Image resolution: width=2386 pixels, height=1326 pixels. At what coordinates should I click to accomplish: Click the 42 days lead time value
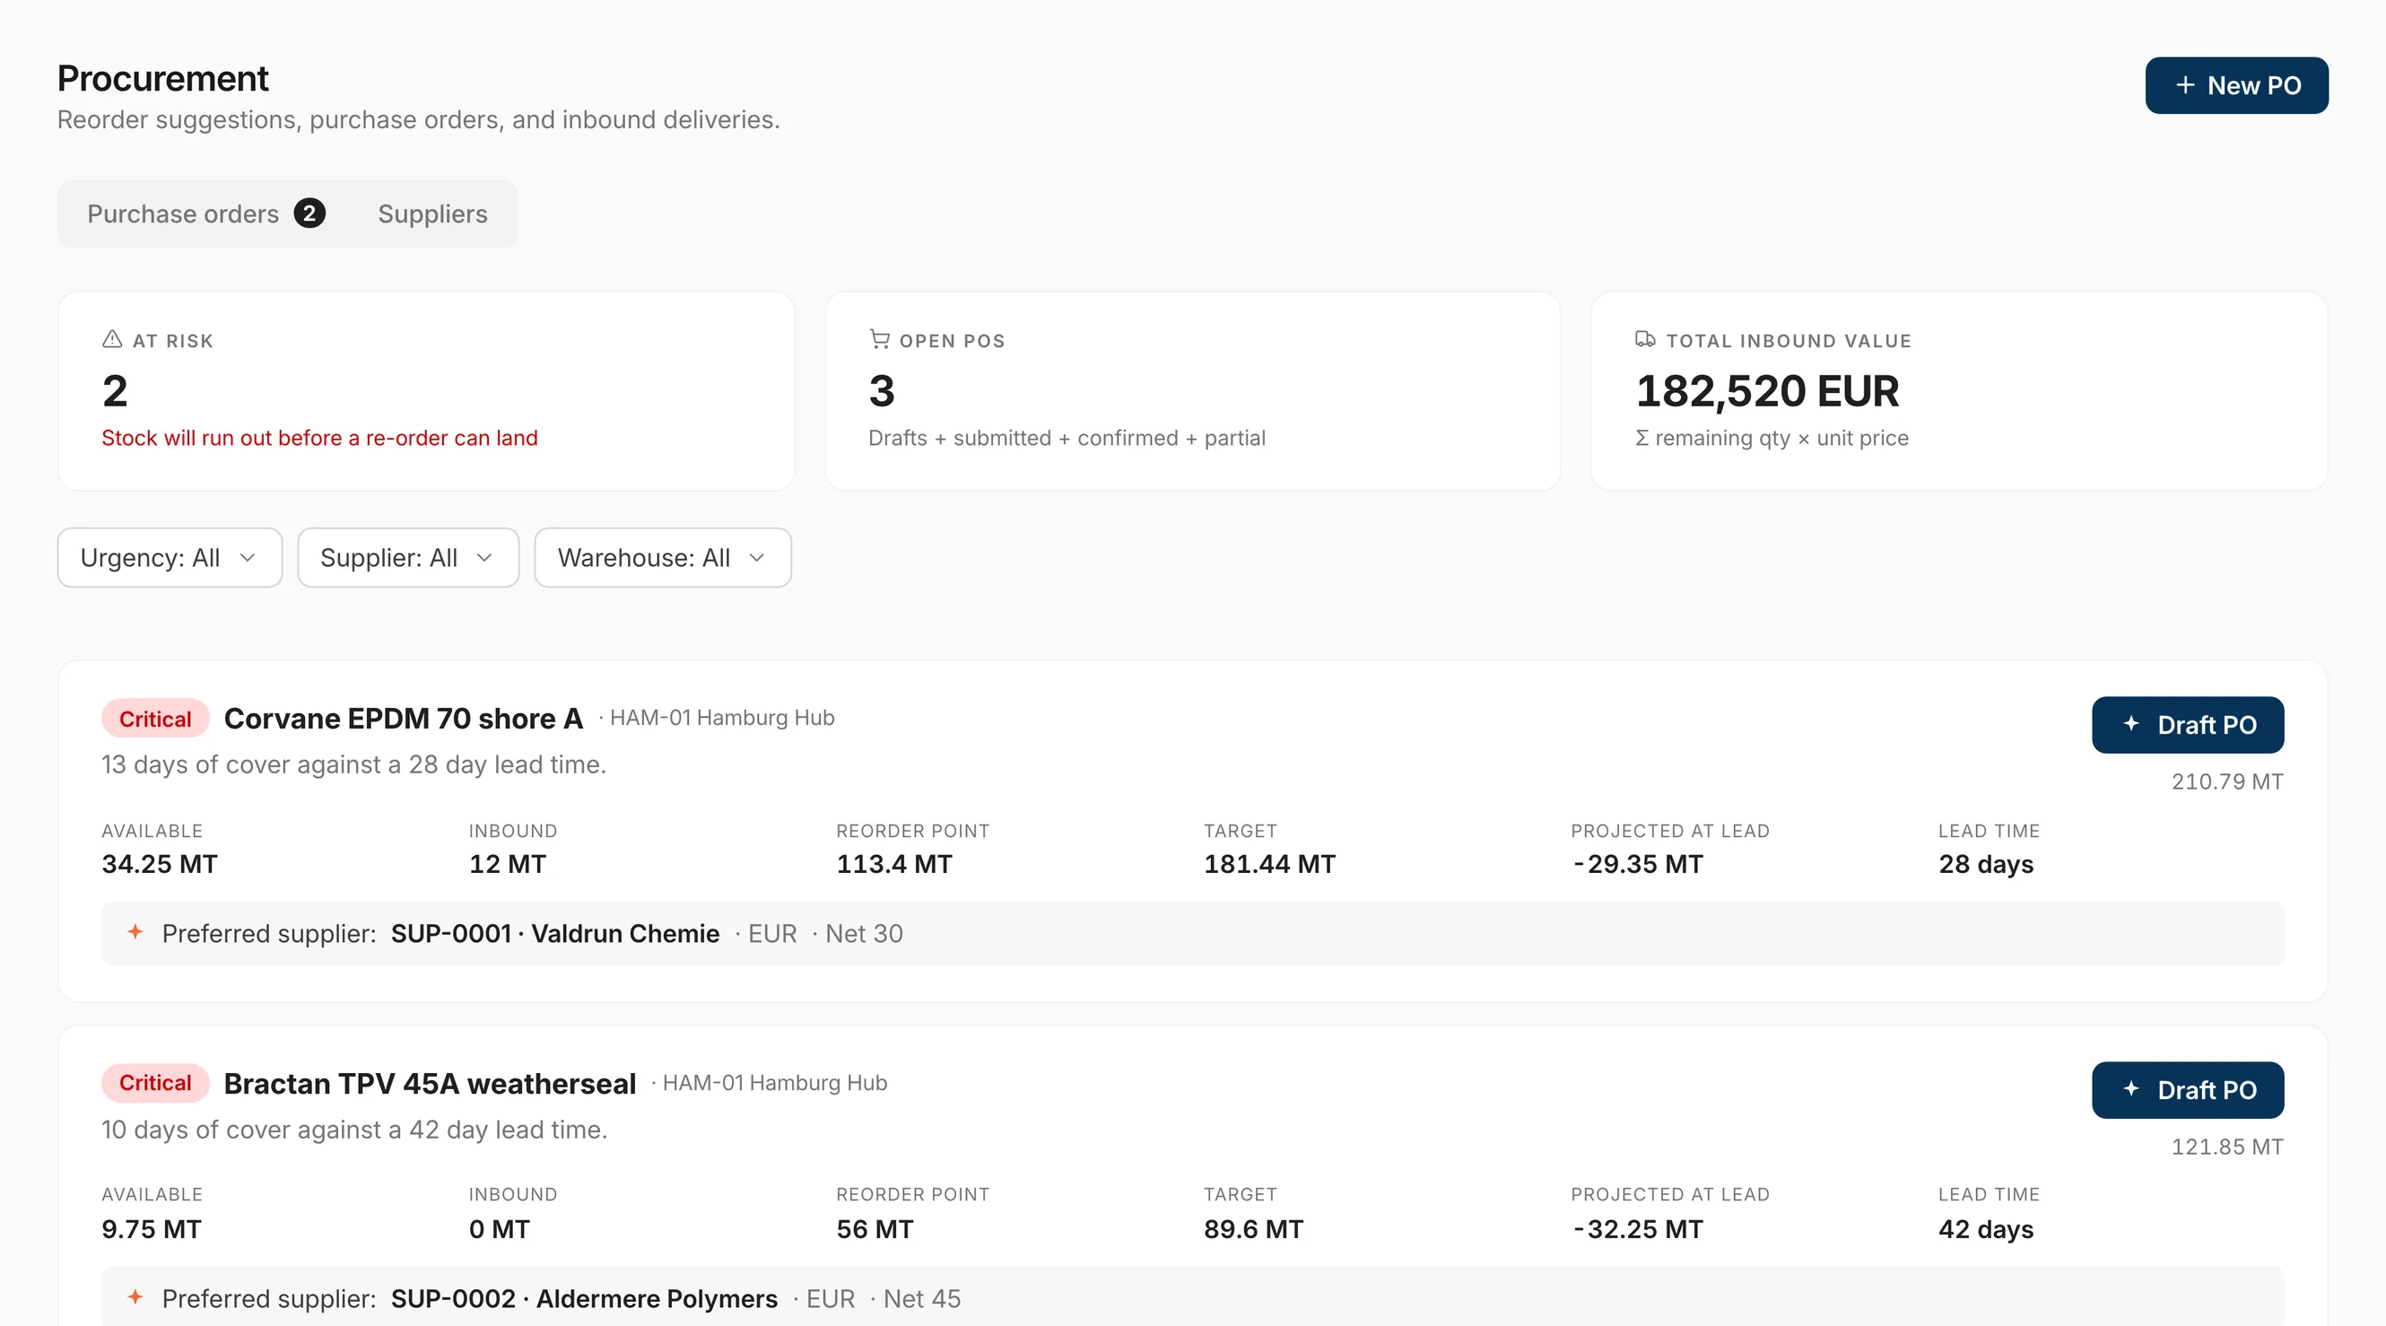[1986, 1229]
